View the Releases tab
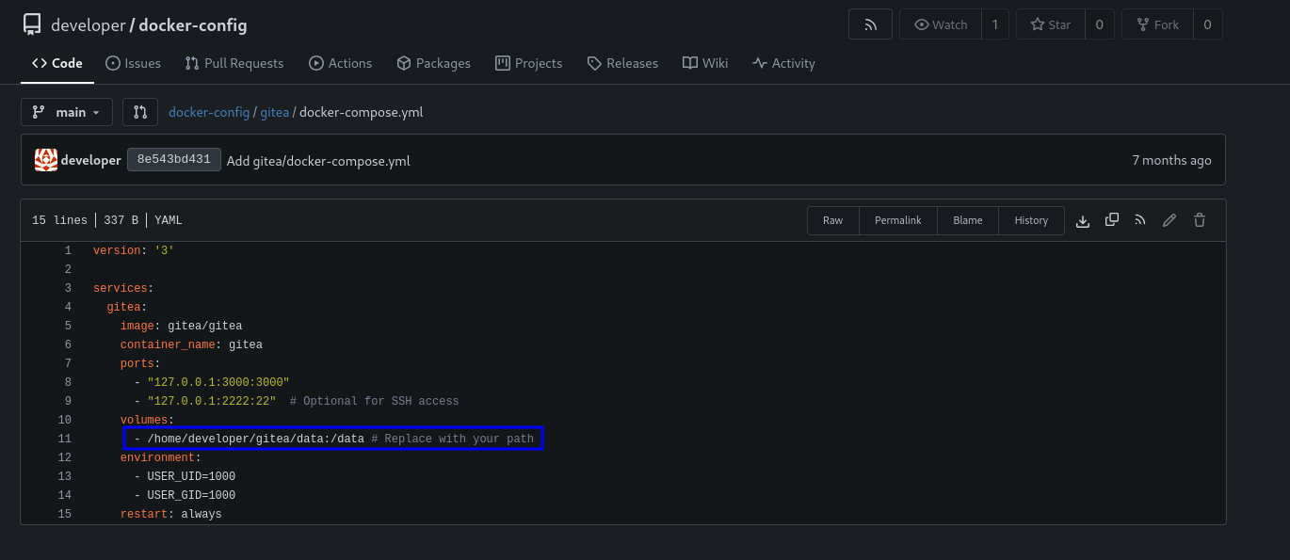1290x560 pixels. [x=622, y=63]
